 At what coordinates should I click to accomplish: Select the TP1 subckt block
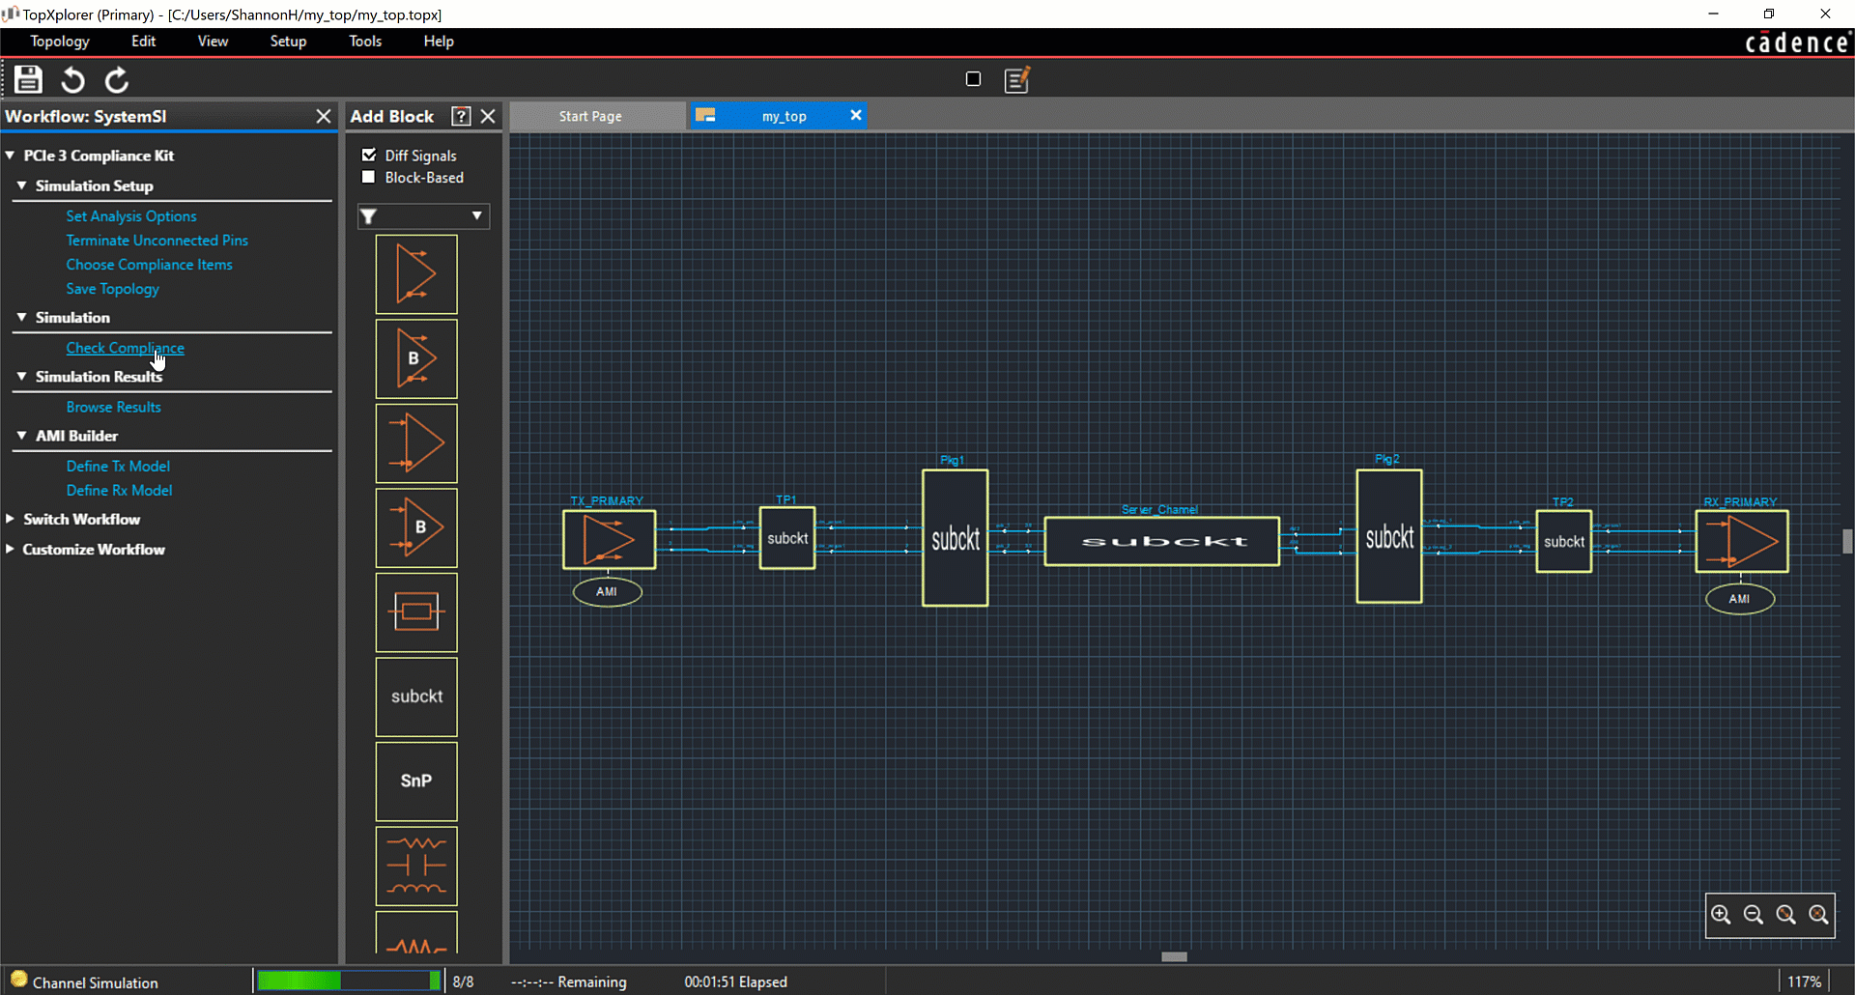(787, 538)
